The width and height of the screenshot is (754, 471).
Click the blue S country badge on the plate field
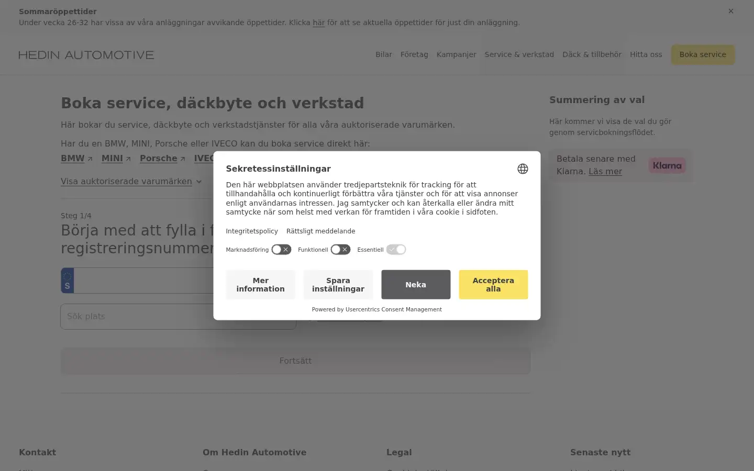tap(67, 281)
